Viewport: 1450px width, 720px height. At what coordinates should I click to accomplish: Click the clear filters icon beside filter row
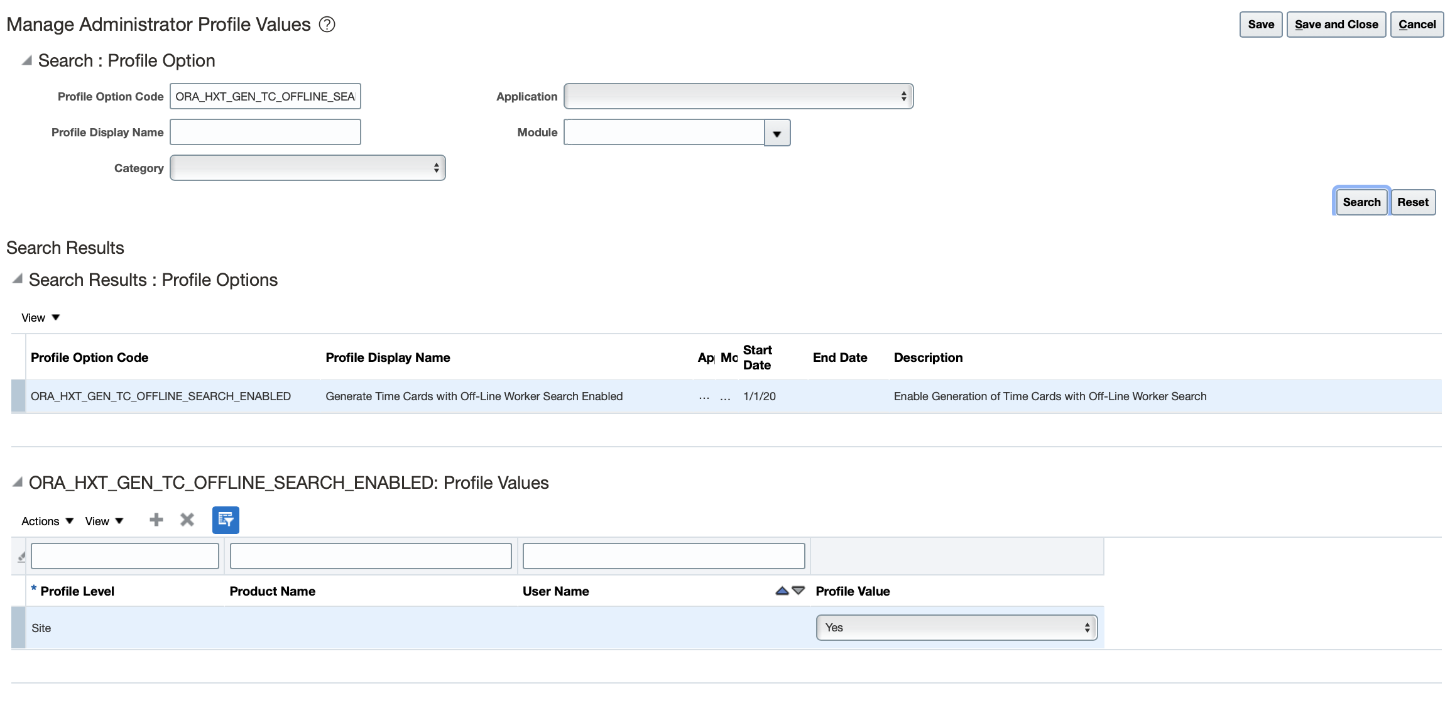point(21,557)
